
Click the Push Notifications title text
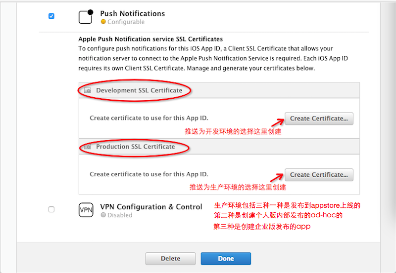pyautogui.click(x=133, y=13)
